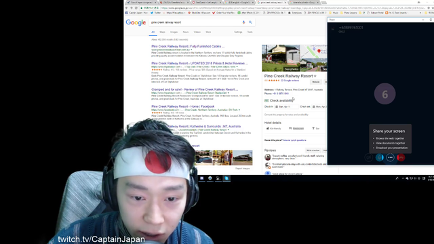Viewport: 434px width, 244px height.
Task: Open the Pine Creek Railway Resort Facebook result
Action: pyautogui.click(x=182, y=106)
